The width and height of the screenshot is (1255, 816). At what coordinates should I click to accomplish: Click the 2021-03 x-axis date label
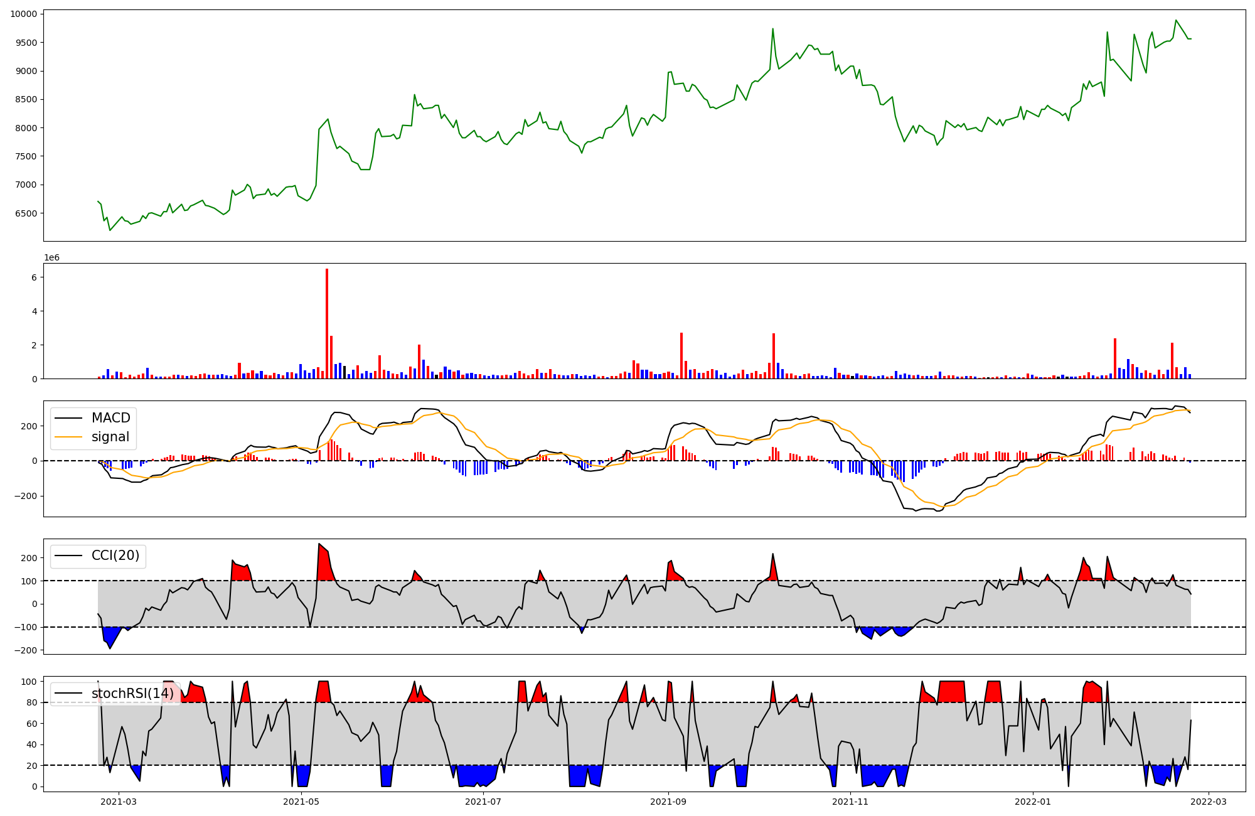tap(119, 802)
